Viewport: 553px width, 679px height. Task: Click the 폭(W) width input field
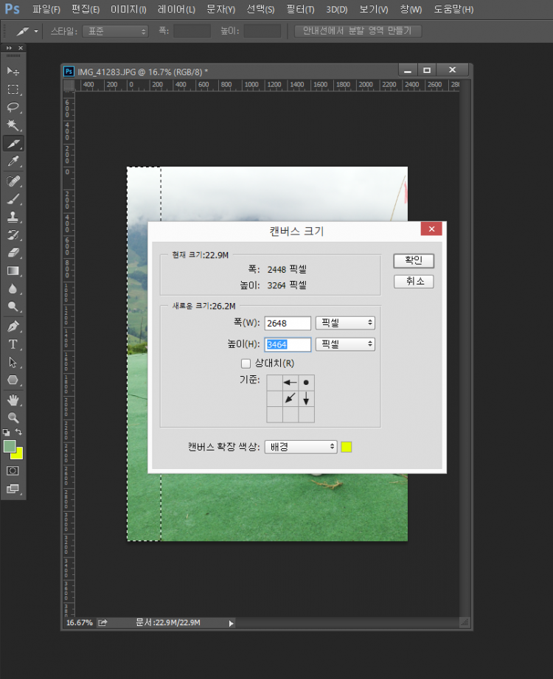288,323
